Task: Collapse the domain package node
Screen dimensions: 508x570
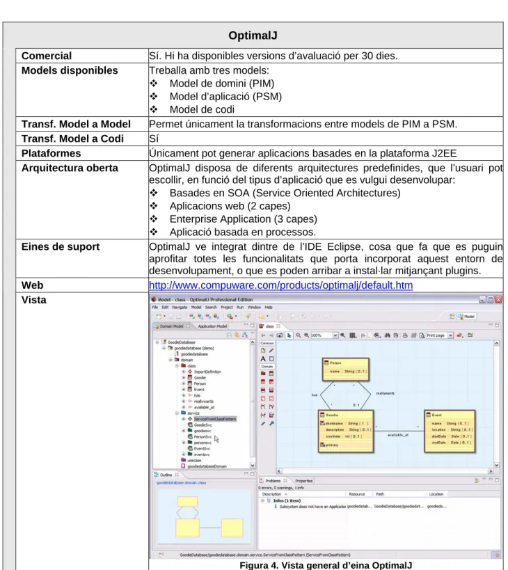Action: pos(170,360)
